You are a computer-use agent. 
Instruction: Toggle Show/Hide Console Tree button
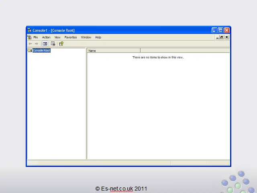(45, 44)
